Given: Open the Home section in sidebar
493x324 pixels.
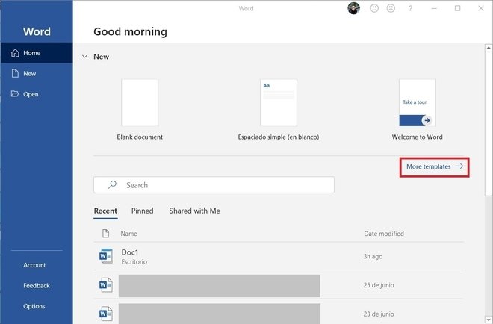Looking at the screenshot, I should [x=37, y=53].
